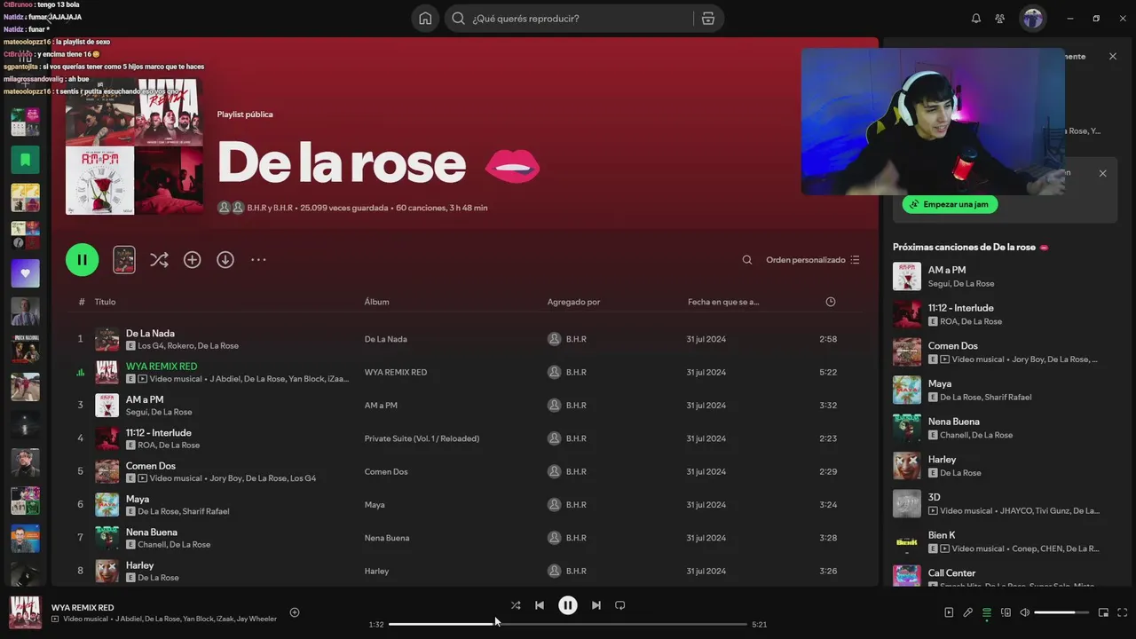
Task: Open Chanell artist link in the track list
Action: coord(151,545)
